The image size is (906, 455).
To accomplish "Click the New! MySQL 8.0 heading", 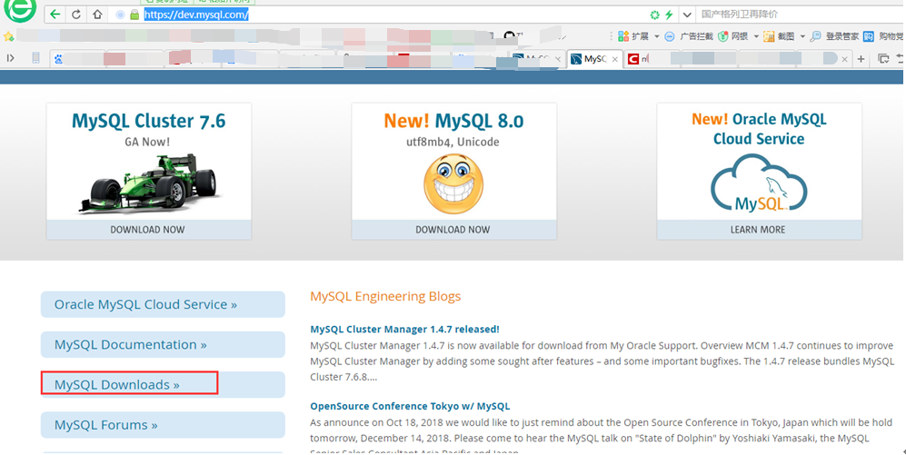I will point(453,121).
